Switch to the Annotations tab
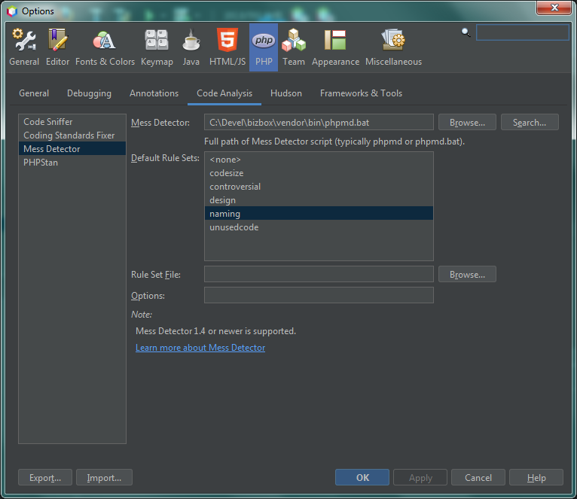Screen dimensions: 577x499 click(x=154, y=93)
